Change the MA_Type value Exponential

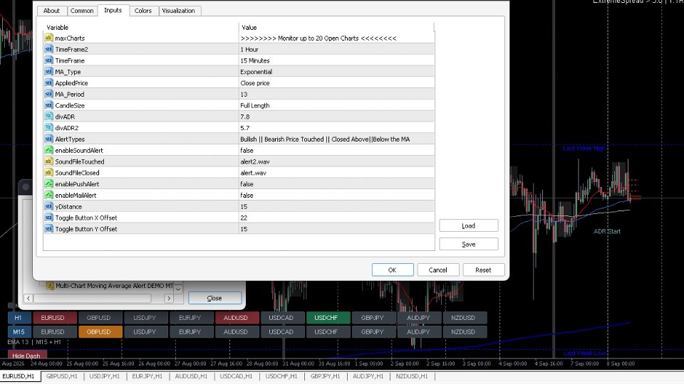(x=336, y=72)
